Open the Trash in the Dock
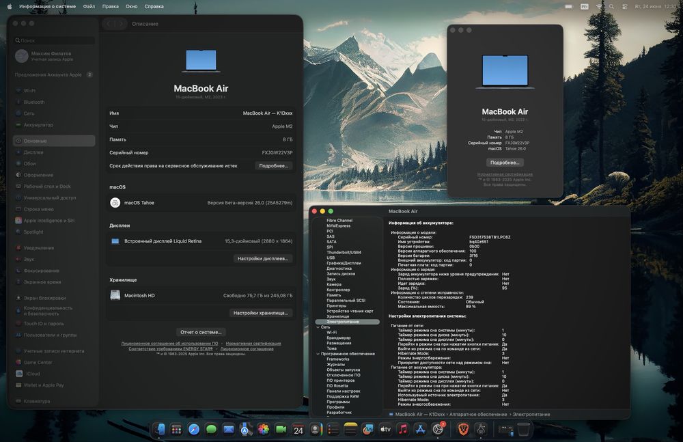The image size is (683, 442). pyautogui.click(x=524, y=429)
